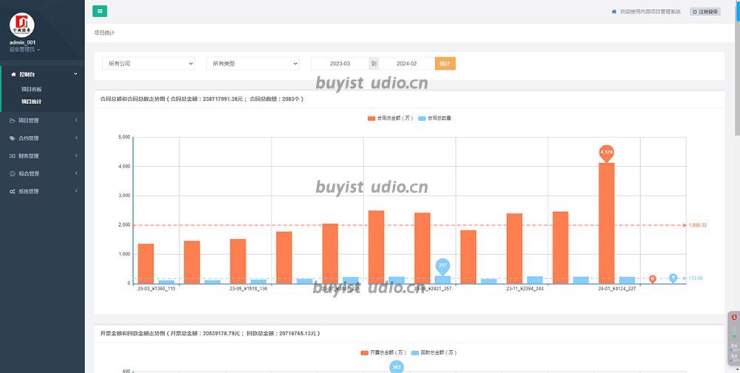Image resolution: width=740 pixels, height=373 pixels.
Task: Click the company logo avatar in sidebar
Action: [x=21, y=23]
